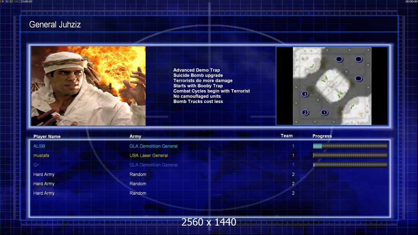Click the General Juhziz title text

tap(55, 25)
